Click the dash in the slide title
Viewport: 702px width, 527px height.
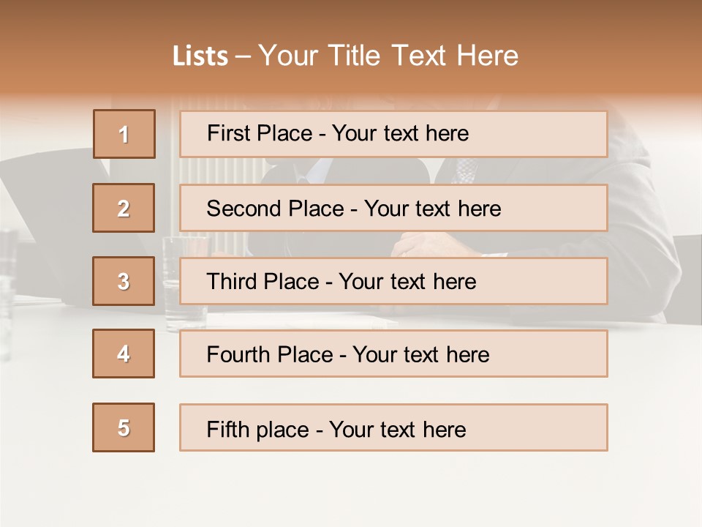coord(244,56)
